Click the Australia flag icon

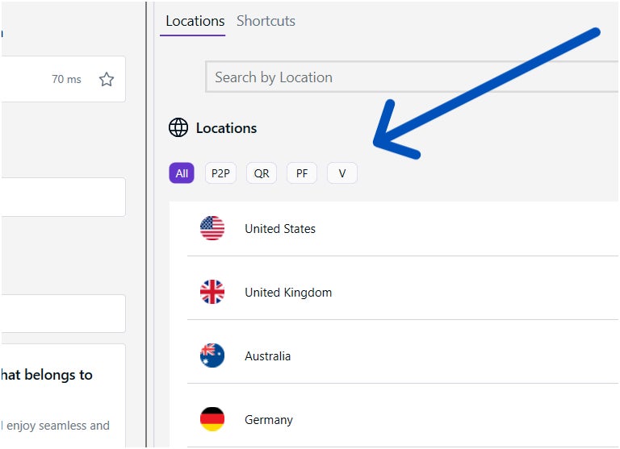[212, 355]
